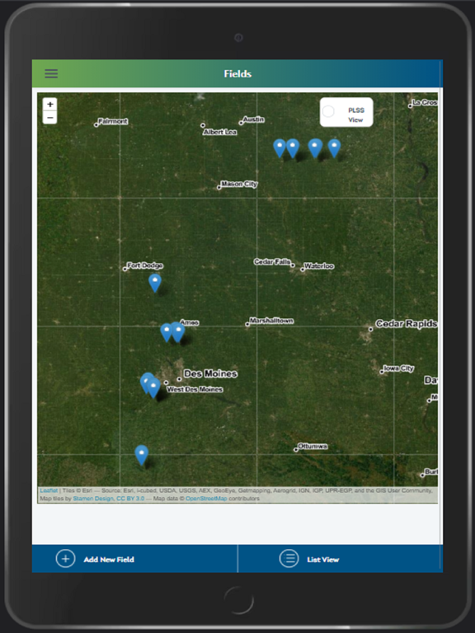
Task: Open the Stamen Design link
Action: (93, 499)
